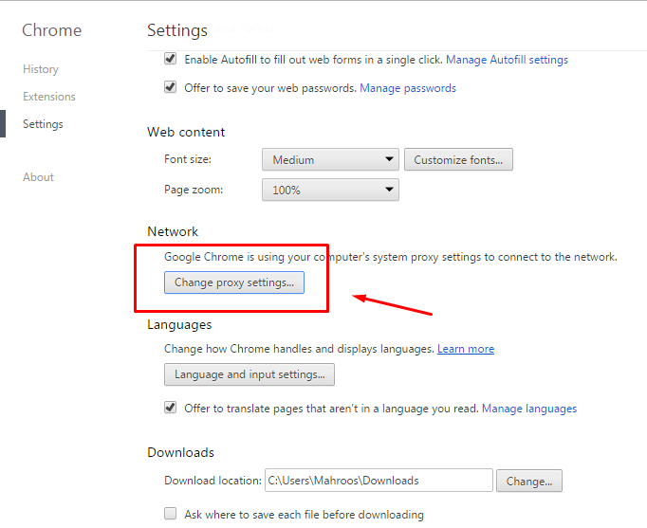Image resolution: width=647 pixels, height=528 pixels.
Task: Open the Manage passwords link
Action: [408, 88]
